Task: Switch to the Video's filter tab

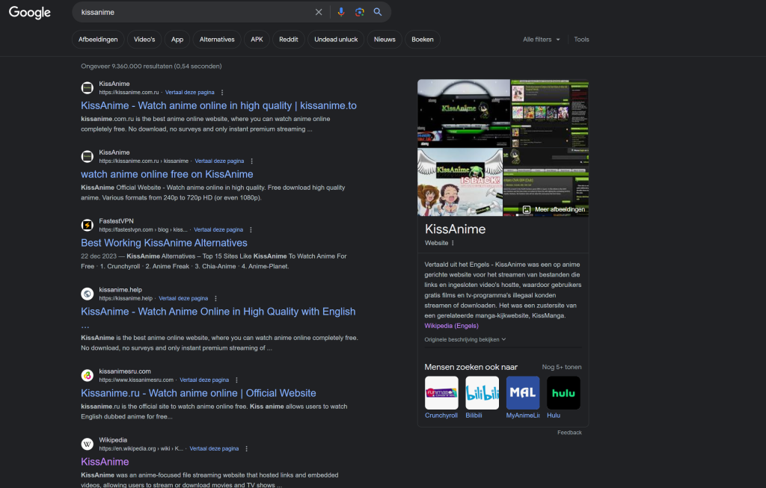Action: (144, 40)
